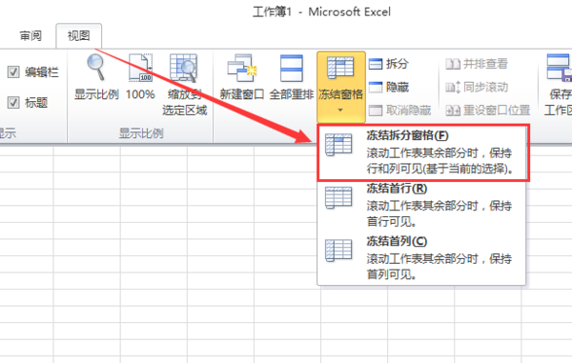
Task: Click the 全部重排 arrange all icon
Action: point(292,69)
